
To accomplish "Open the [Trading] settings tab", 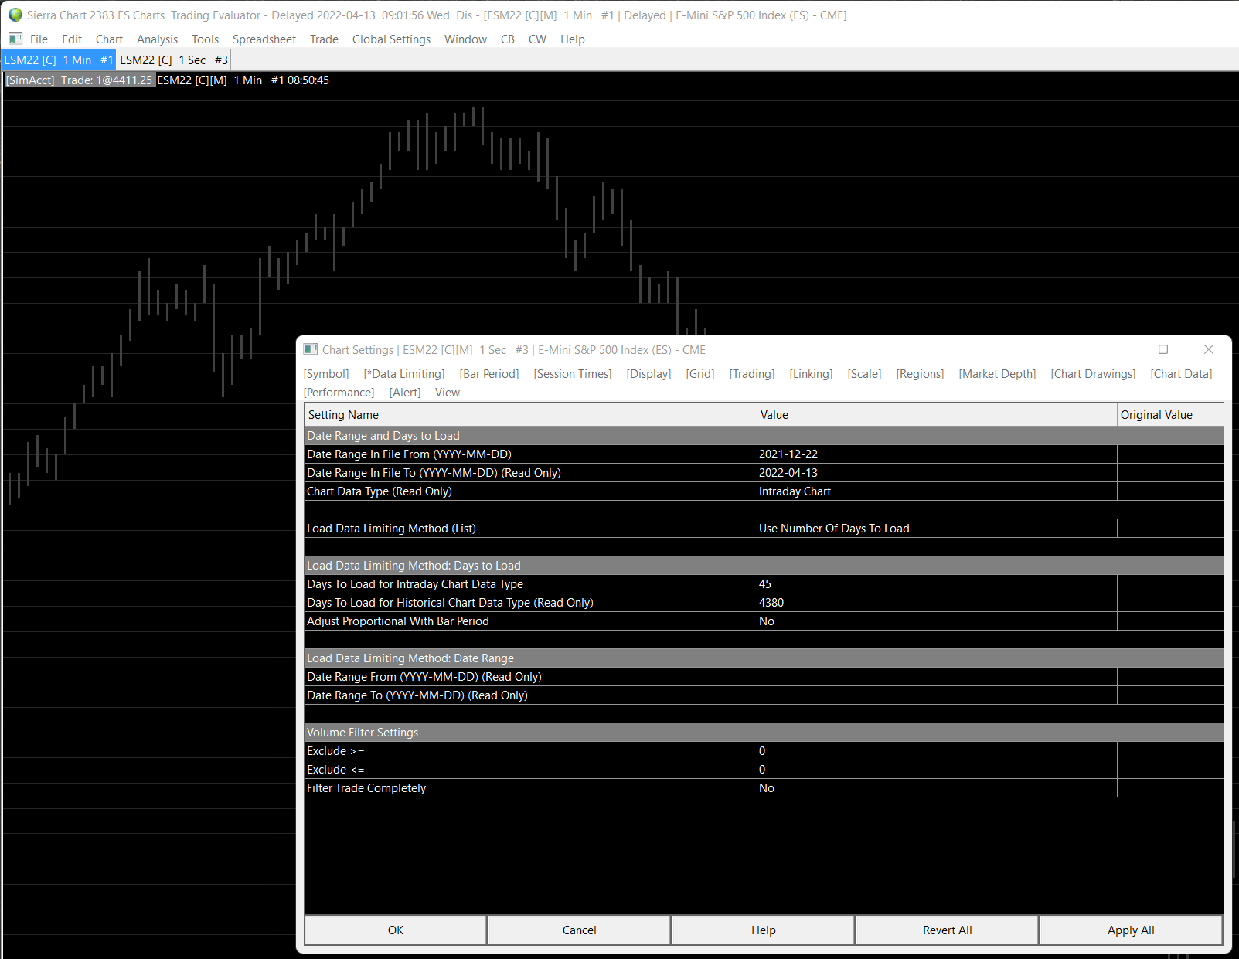I will pos(752,374).
